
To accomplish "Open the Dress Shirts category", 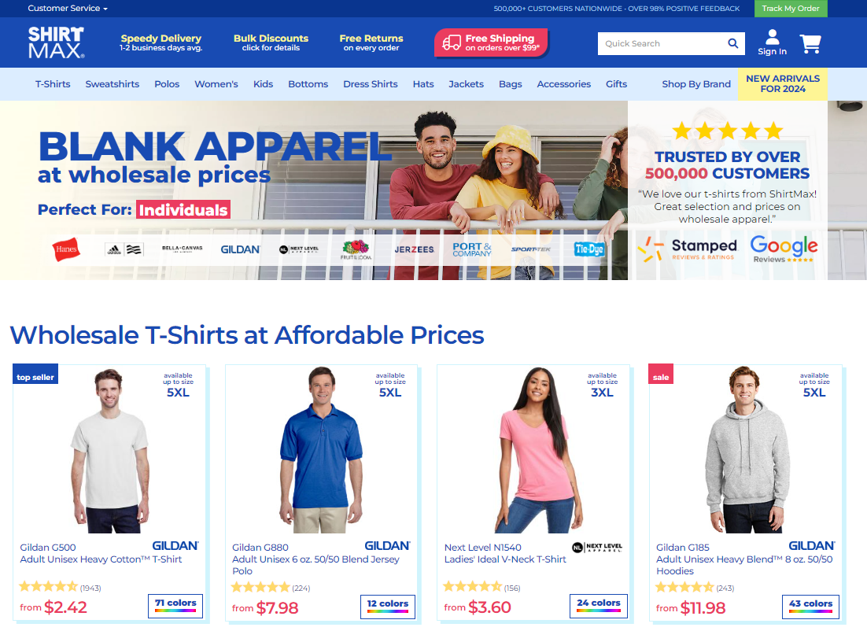I will pyautogui.click(x=371, y=84).
